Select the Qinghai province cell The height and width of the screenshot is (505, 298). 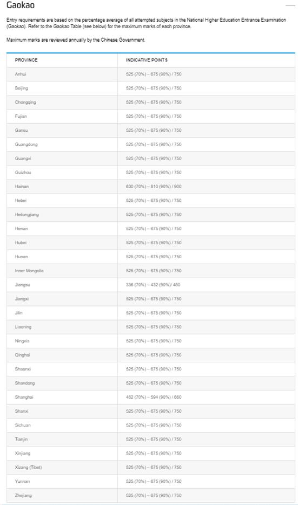(x=62, y=355)
